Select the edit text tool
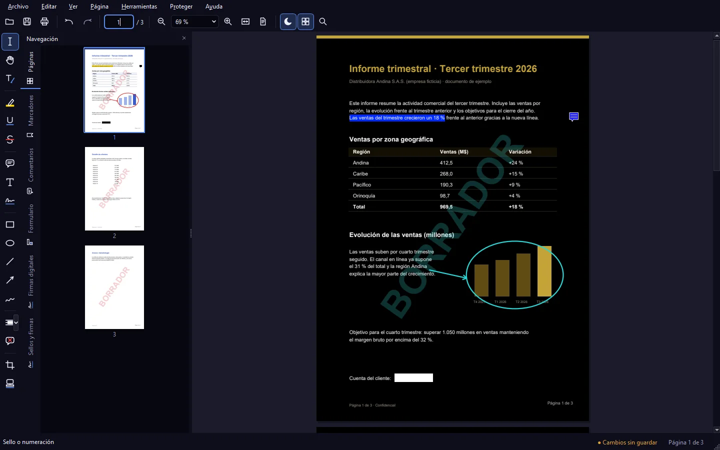The height and width of the screenshot is (450, 720). pos(10,79)
